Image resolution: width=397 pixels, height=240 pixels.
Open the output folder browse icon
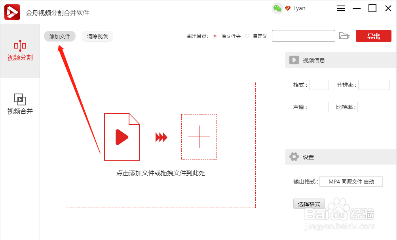click(344, 36)
